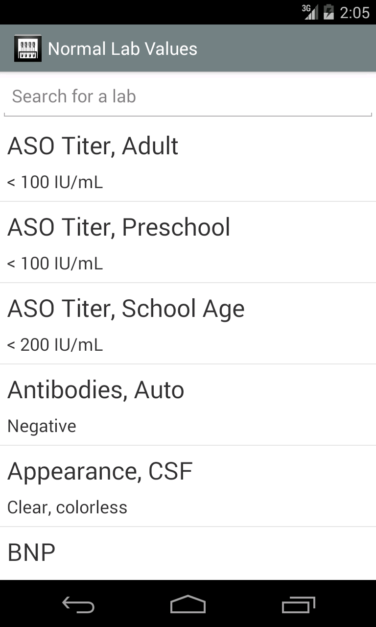This screenshot has height=627, width=376.
Task: Select the Antibodies, Auto lab item
Action: [x=188, y=405]
